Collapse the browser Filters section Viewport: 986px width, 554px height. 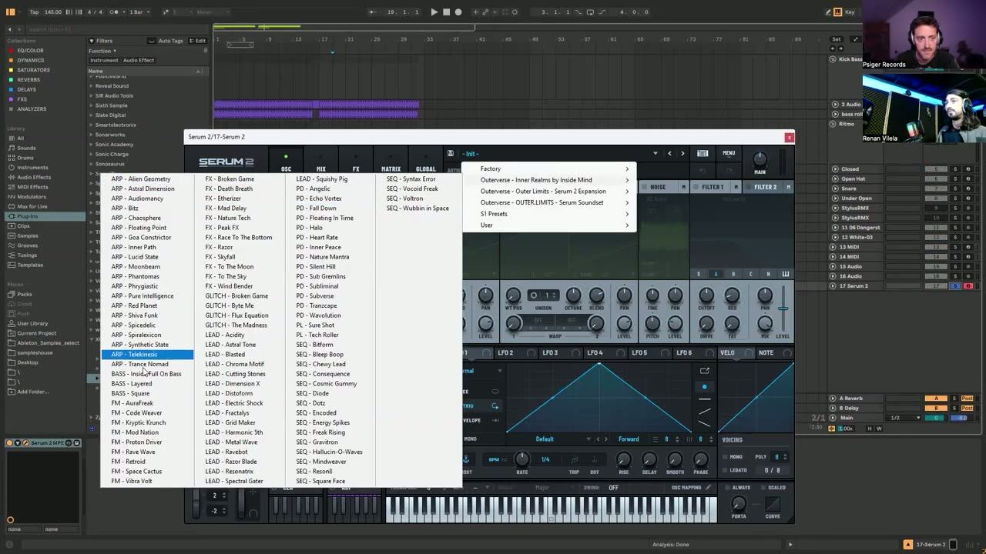click(x=91, y=41)
